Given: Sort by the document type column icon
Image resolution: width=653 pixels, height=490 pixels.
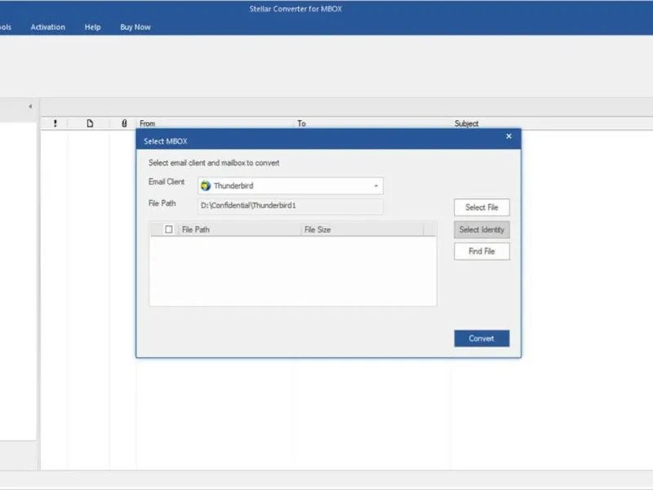Looking at the screenshot, I should 90,123.
